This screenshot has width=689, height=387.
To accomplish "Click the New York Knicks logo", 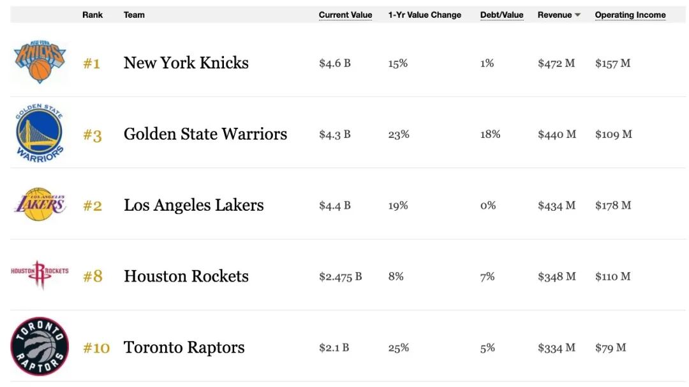I will coord(40,62).
